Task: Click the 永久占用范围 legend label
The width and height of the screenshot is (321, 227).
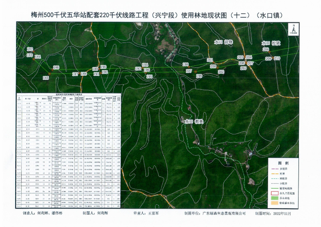Action: click(x=287, y=193)
